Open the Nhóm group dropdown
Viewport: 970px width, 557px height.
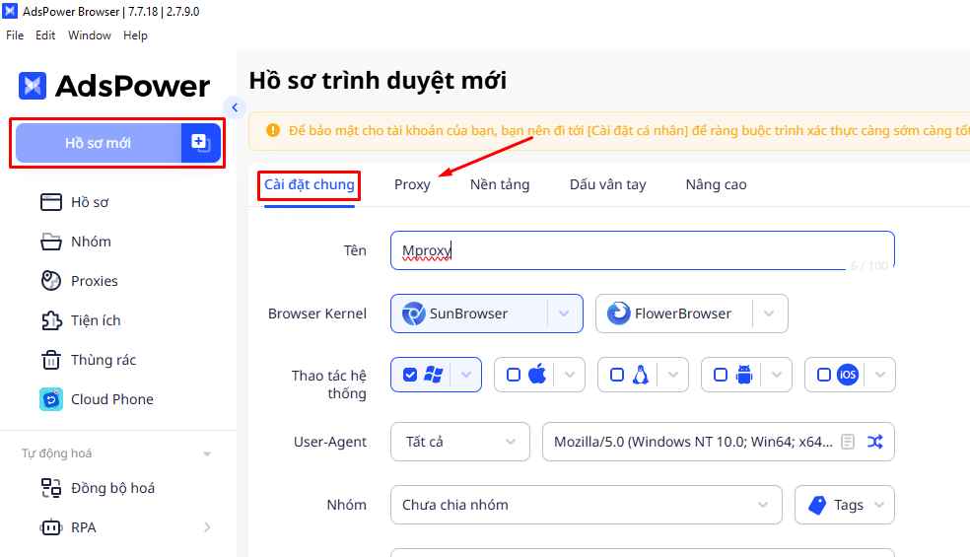coord(586,505)
